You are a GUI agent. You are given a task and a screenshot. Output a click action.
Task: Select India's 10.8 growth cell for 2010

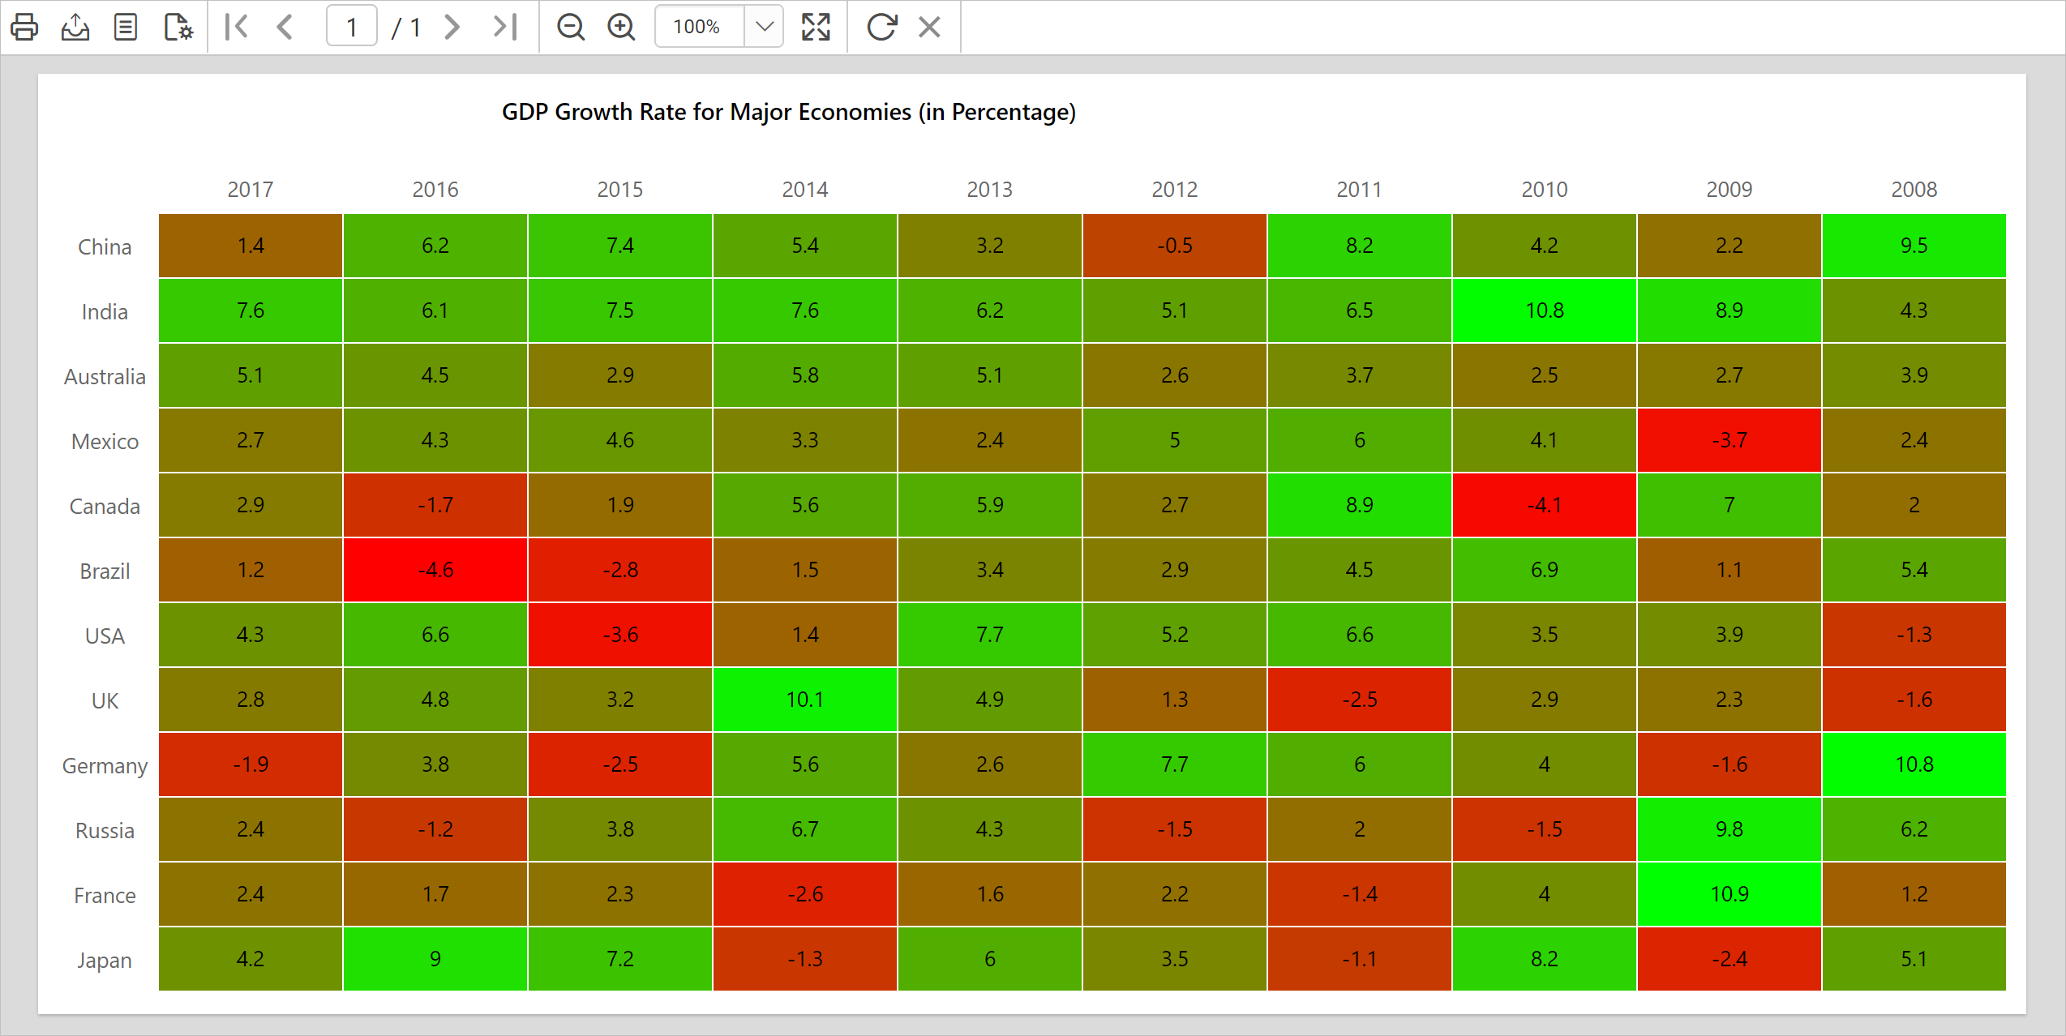click(x=1544, y=310)
